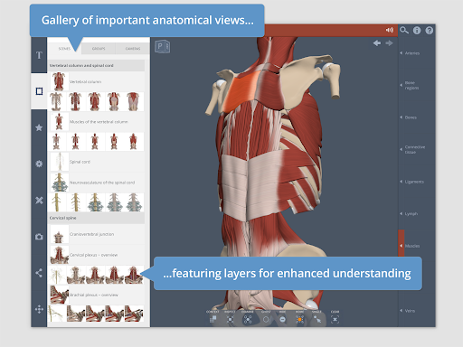Take a snapshot with the camera icon
Image resolution: width=463 pixels, height=347 pixels.
pyautogui.click(x=39, y=237)
